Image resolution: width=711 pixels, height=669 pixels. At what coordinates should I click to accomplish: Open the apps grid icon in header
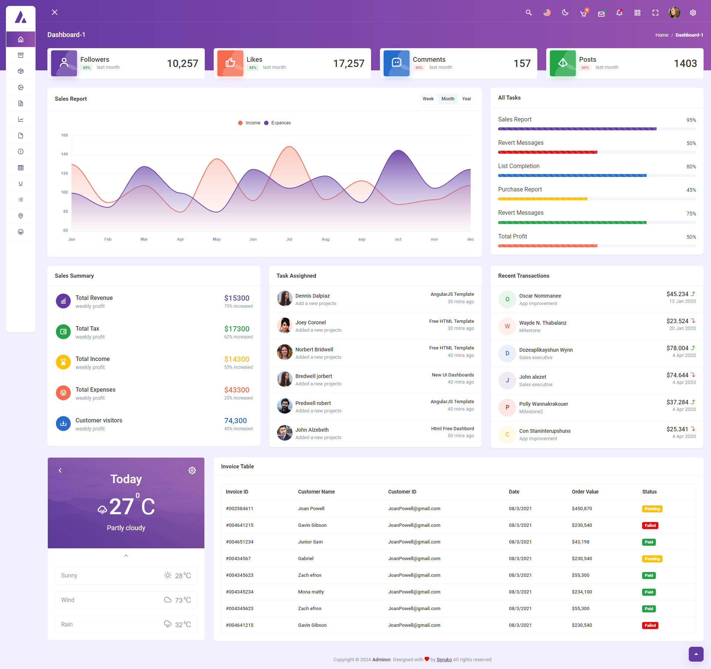click(x=637, y=13)
